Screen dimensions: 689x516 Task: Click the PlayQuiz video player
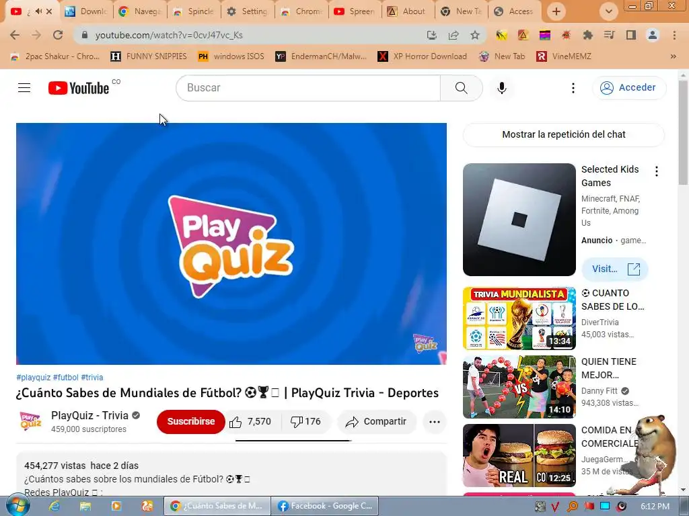click(x=231, y=243)
